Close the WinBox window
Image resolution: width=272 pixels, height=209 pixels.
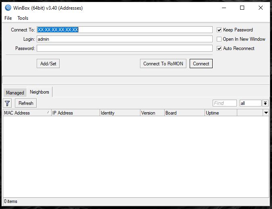[261, 8]
